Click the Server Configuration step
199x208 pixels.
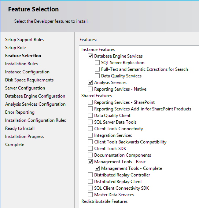pos(25,88)
